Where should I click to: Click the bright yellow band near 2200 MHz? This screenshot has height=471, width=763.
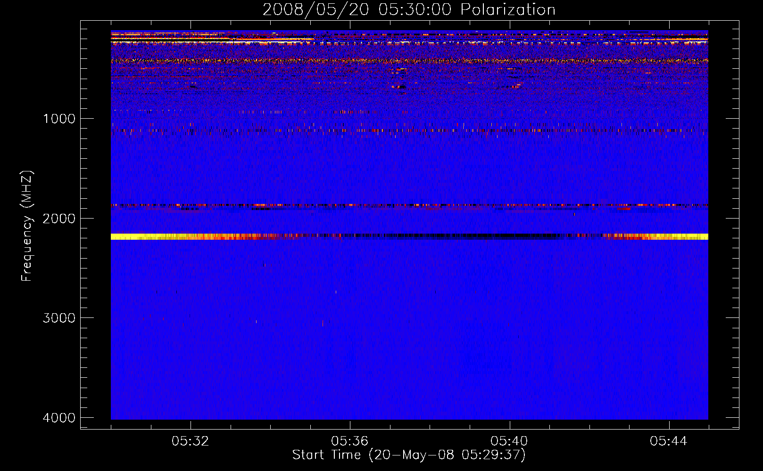409,236
